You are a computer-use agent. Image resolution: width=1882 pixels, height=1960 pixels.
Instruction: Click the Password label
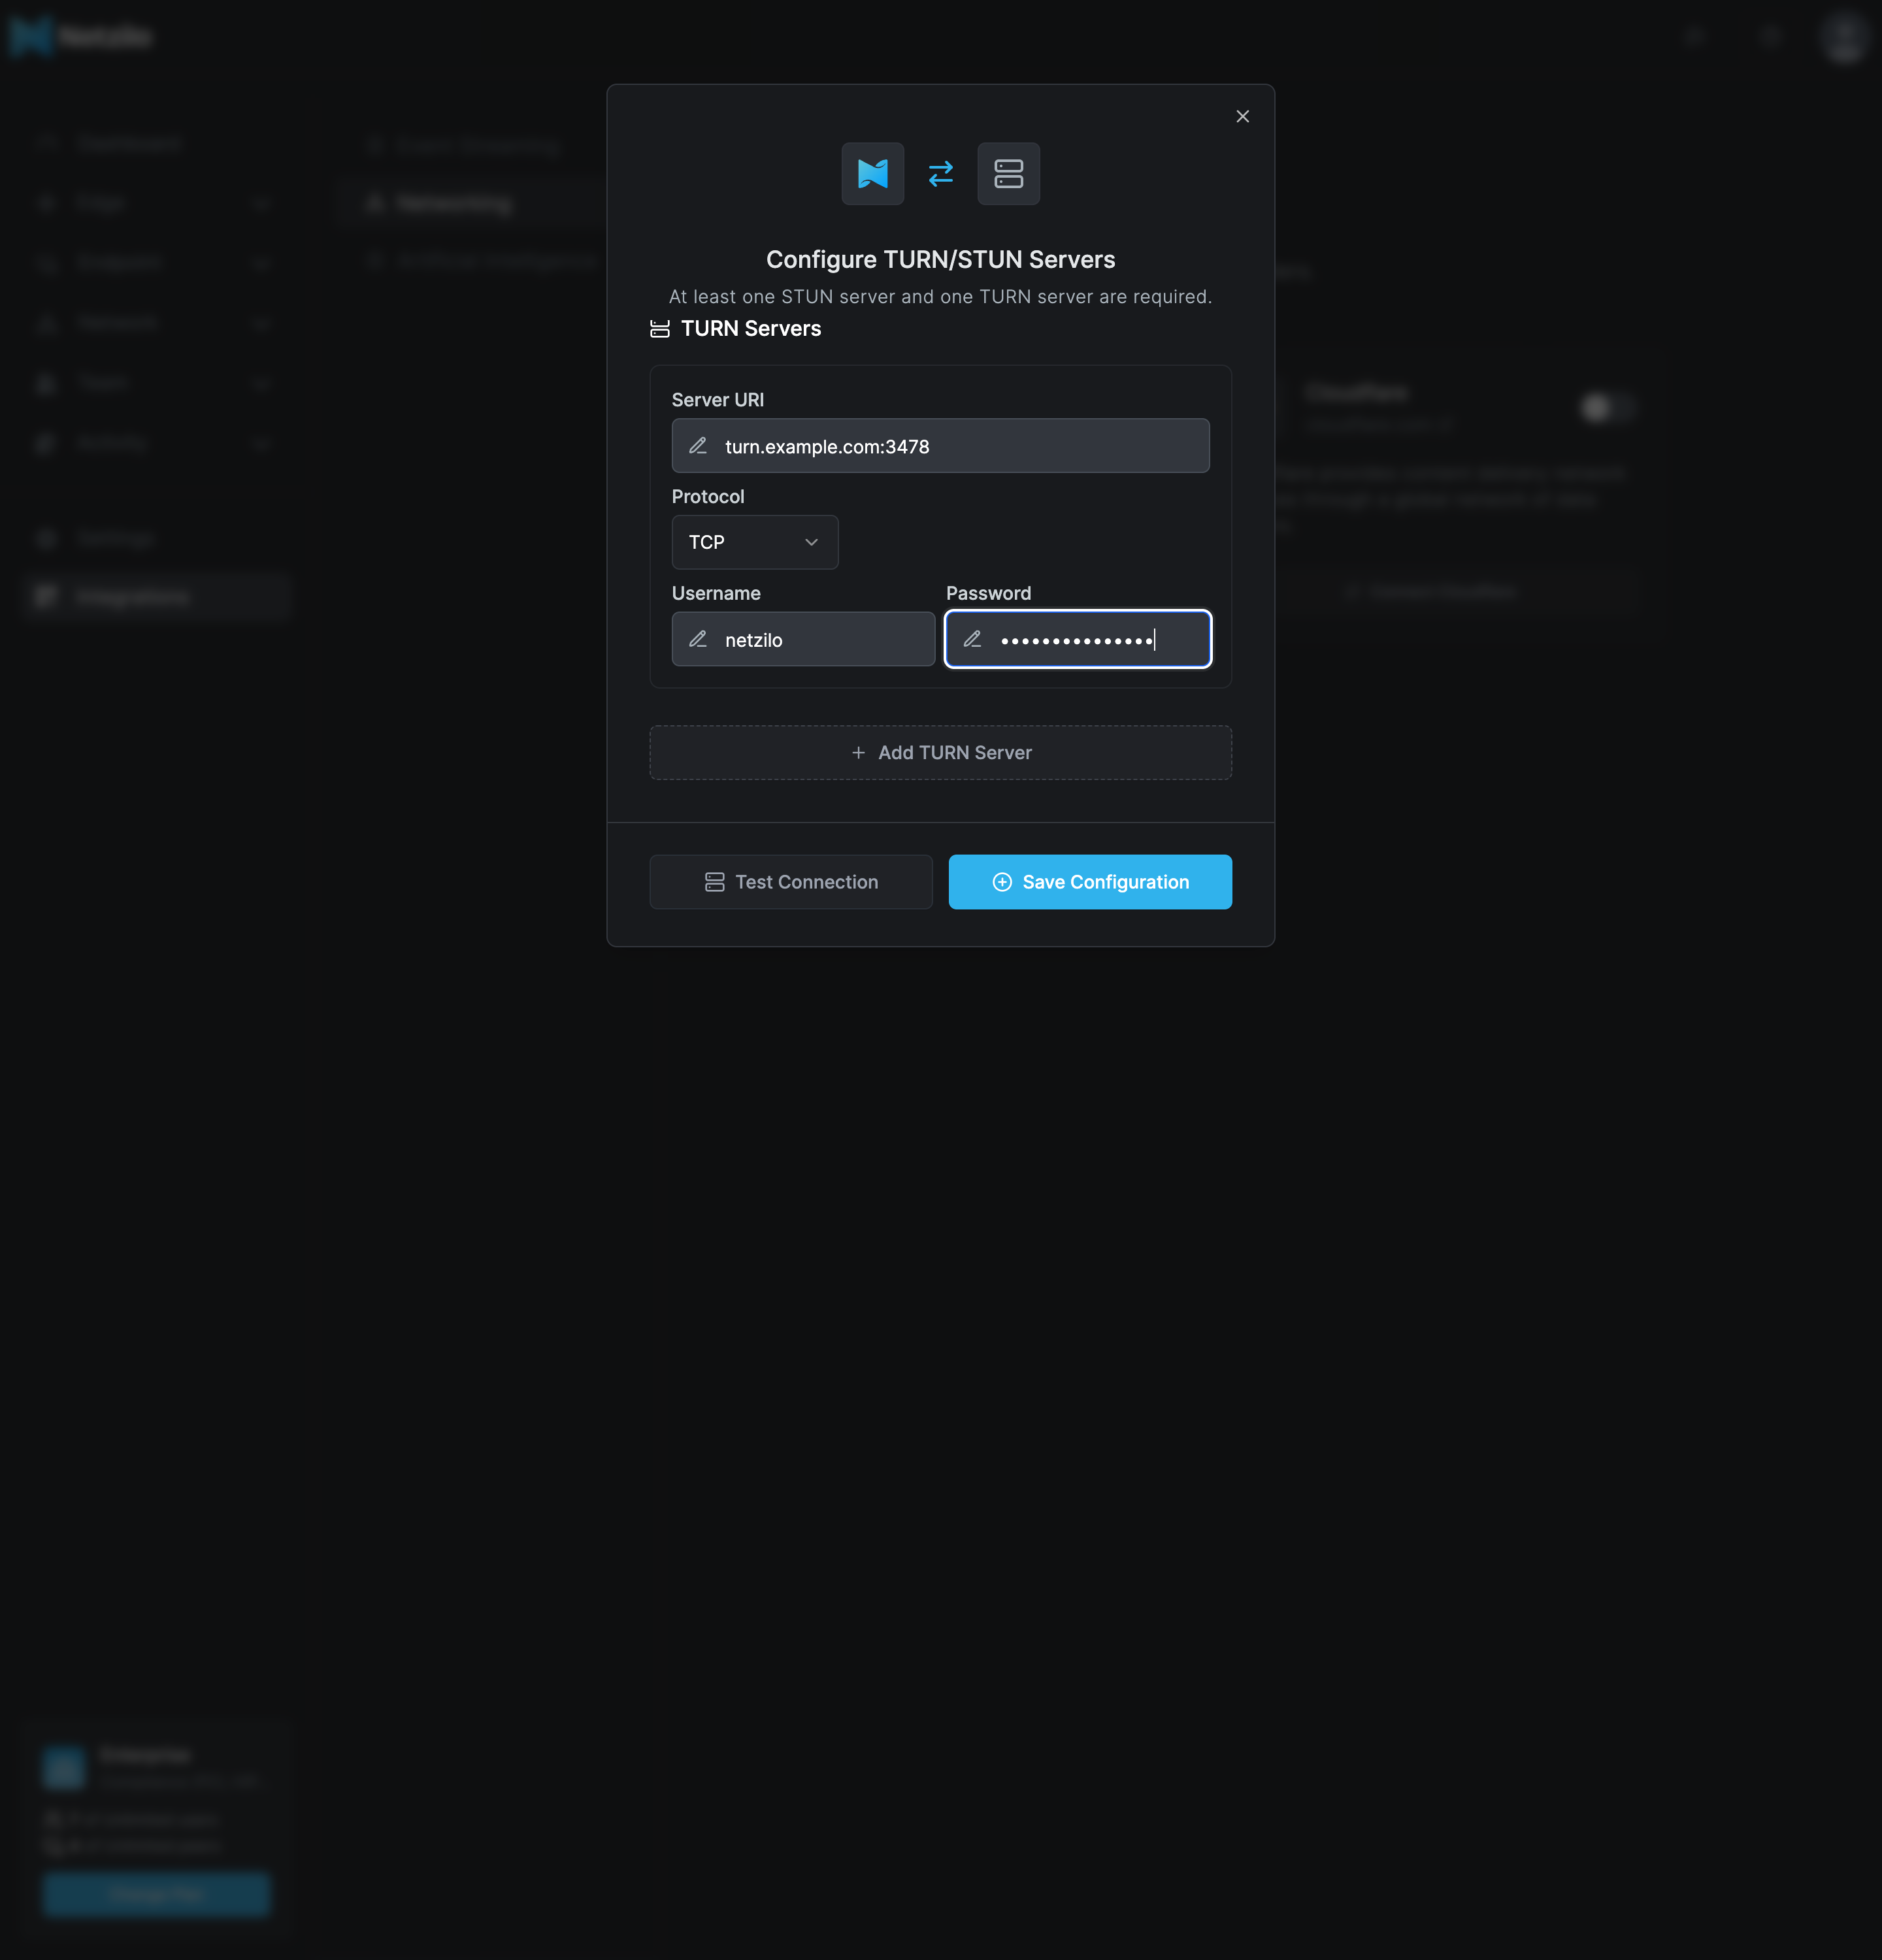click(988, 594)
